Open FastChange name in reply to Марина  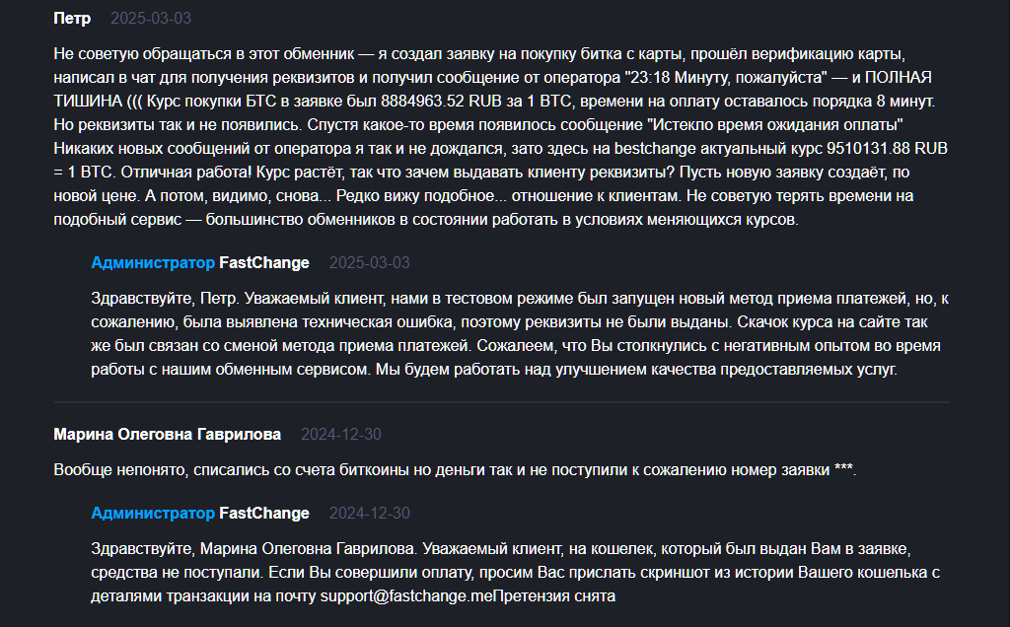coord(264,513)
